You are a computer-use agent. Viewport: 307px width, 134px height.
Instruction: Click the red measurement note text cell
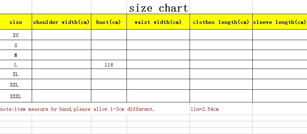tap(77, 109)
